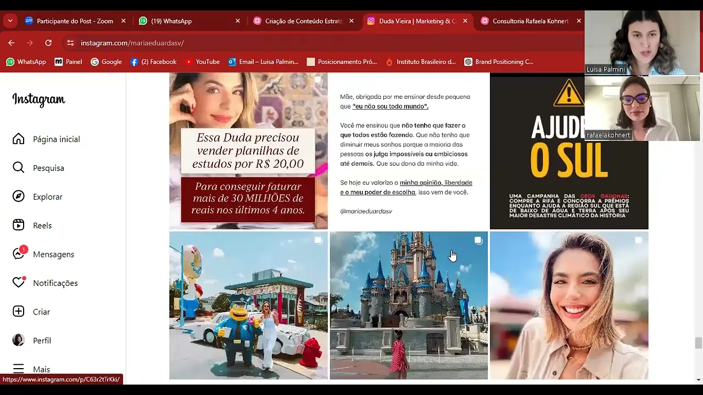This screenshot has height=395, width=703.
Task: Open the smiling selfie photo post
Action: (x=569, y=305)
